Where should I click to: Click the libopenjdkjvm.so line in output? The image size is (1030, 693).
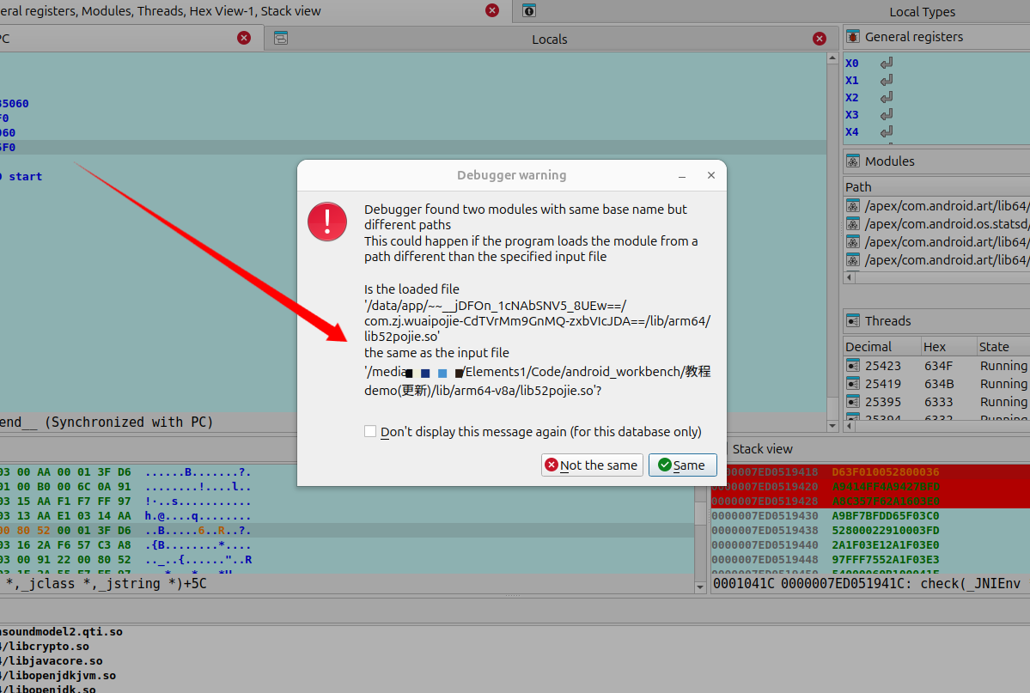click(x=58, y=675)
